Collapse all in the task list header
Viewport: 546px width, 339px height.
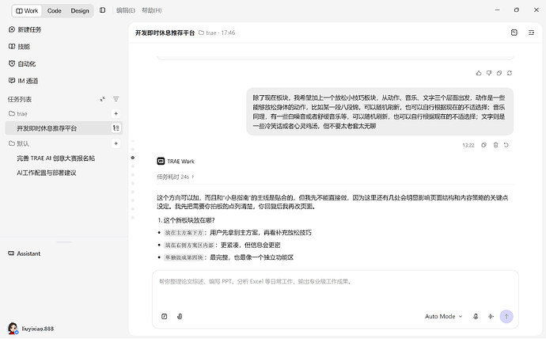coord(102,99)
